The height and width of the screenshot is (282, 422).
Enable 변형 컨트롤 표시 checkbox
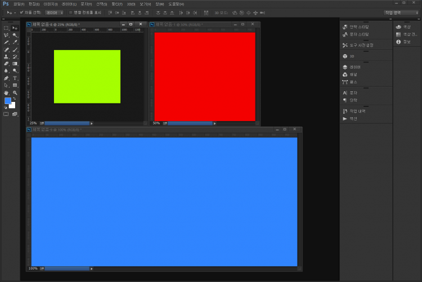(x=70, y=12)
